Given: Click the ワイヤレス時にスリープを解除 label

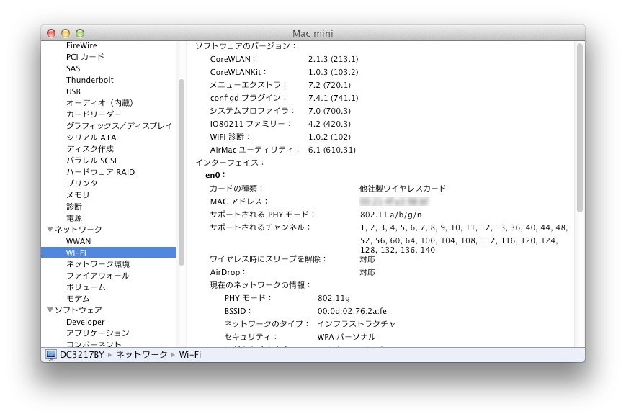Looking at the screenshot, I should pos(268,259).
